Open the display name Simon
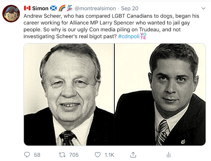 coord(40,8)
